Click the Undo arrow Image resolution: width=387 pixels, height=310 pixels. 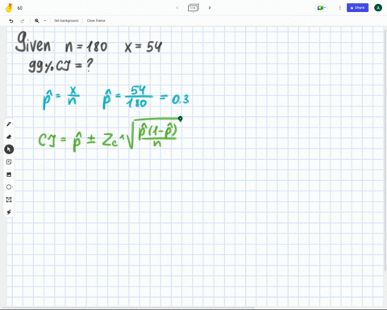click(11, 21)
